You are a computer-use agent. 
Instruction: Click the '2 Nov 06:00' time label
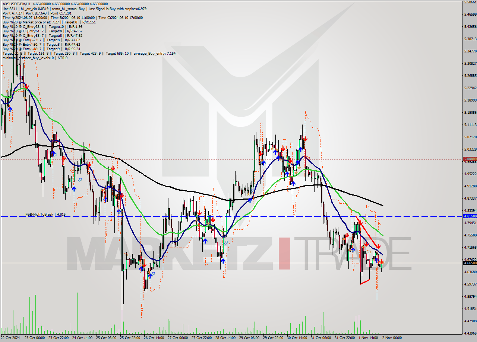(x=392, y=338)
